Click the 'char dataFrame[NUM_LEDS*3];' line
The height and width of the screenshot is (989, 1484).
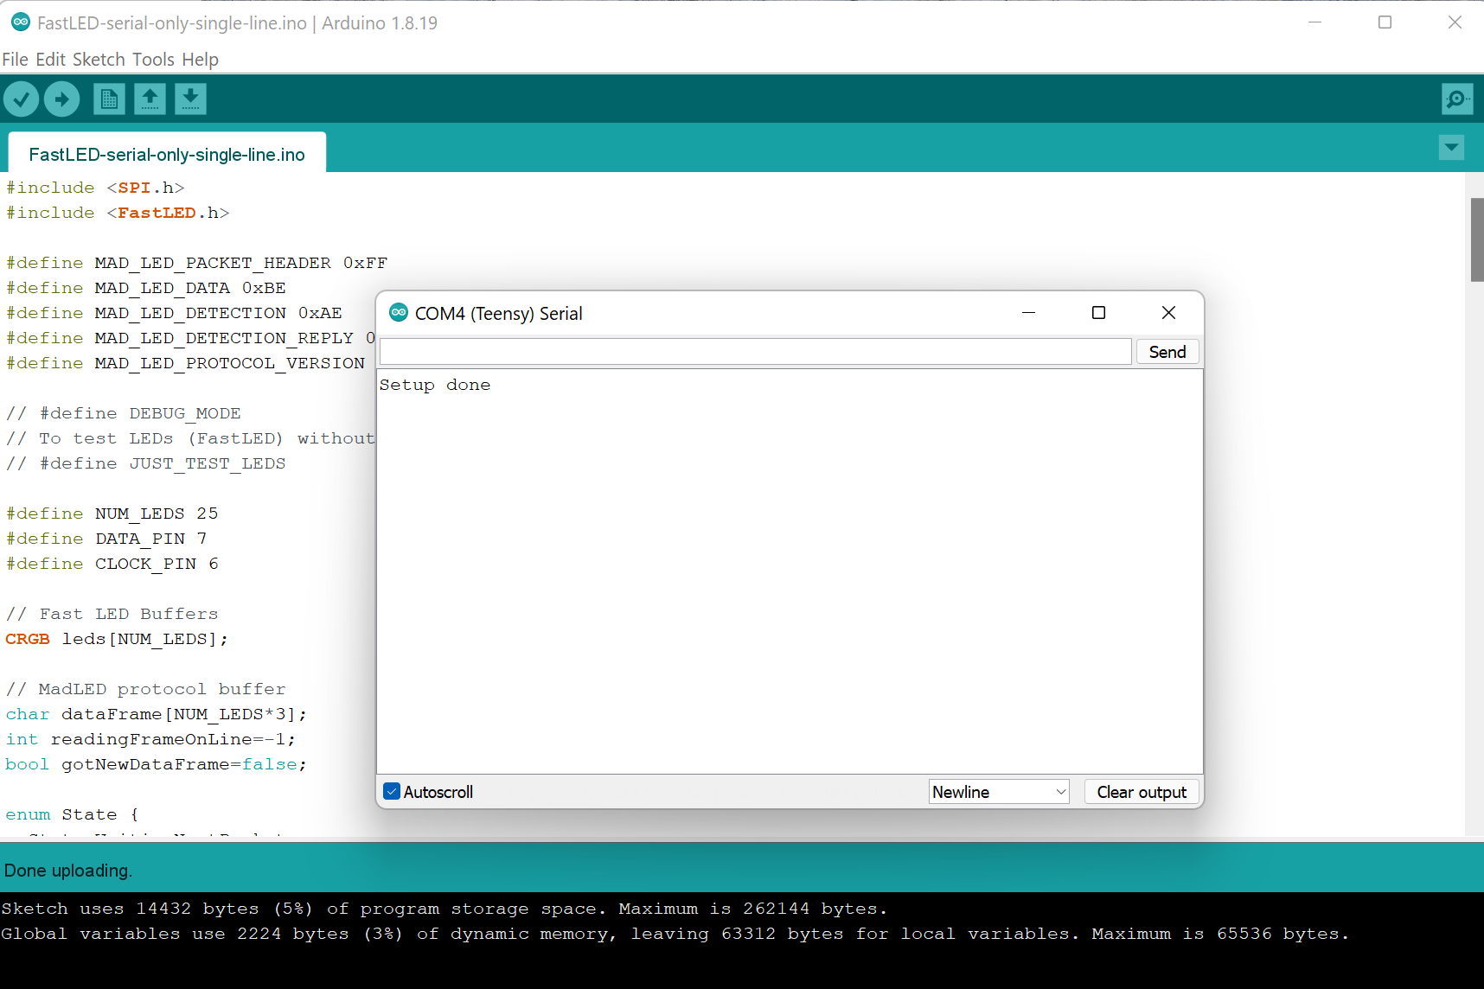click(x=157, y=714)
